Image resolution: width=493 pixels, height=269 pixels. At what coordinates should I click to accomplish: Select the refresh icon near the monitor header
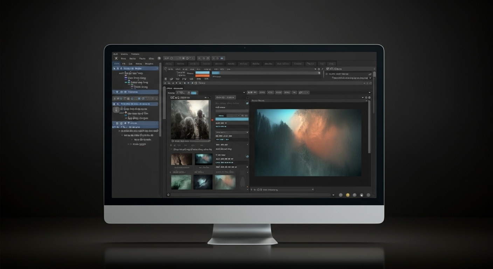(x=366, y=97)
